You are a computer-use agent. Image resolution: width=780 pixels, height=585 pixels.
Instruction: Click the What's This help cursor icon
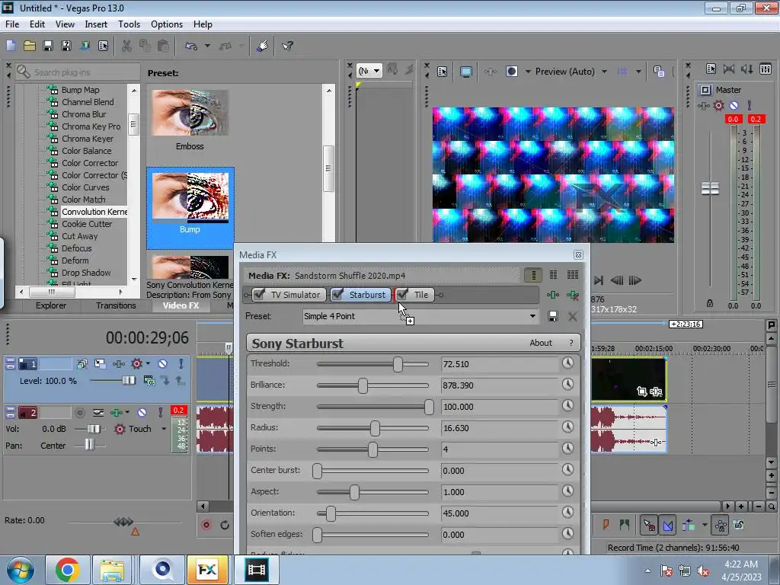[x=287, y=46]
